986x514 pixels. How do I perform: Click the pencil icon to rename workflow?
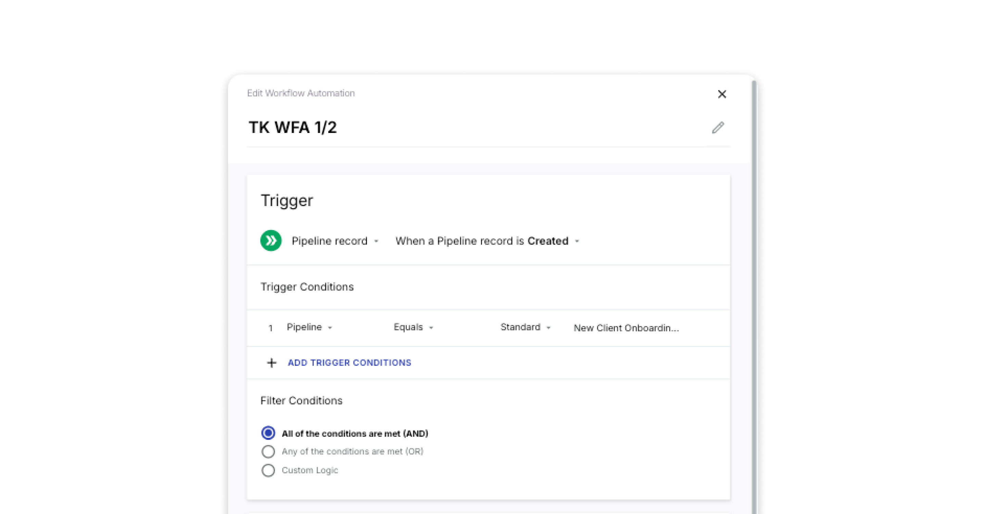[x=718, y=127]
